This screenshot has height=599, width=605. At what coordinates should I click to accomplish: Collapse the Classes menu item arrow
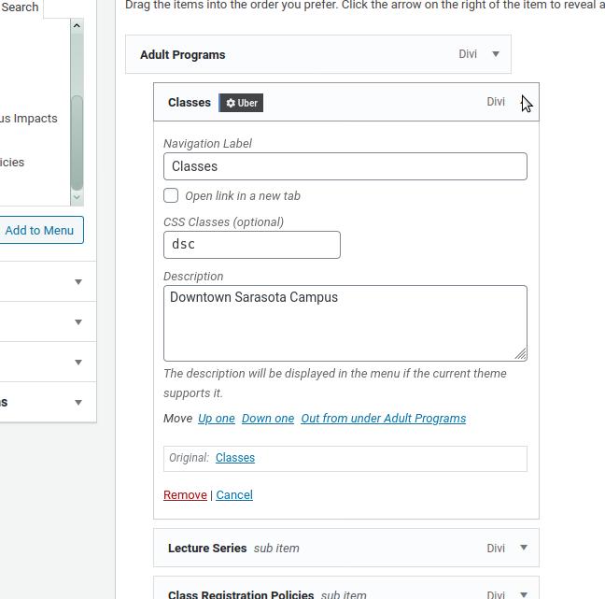524,102
